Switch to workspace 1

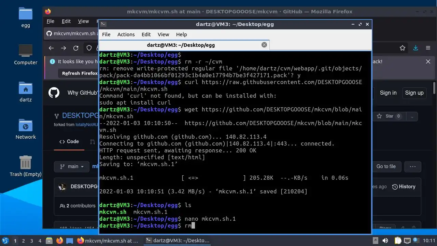pyautogui.click(x=15, y=241)
